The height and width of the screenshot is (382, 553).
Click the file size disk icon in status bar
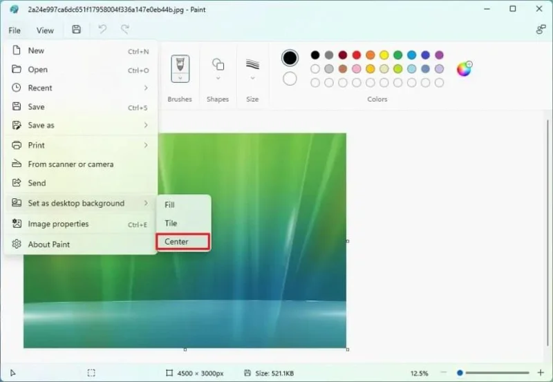click(x=247, y=373)
